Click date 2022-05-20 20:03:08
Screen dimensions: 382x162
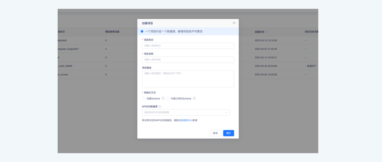(x=266, y=66)
